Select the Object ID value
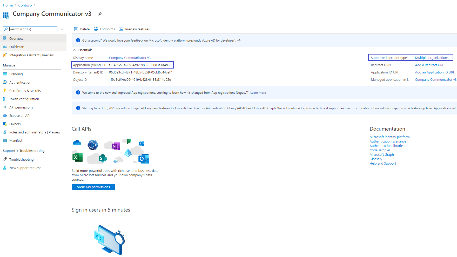Screen dimensions: 457x257 pos(140,79)
